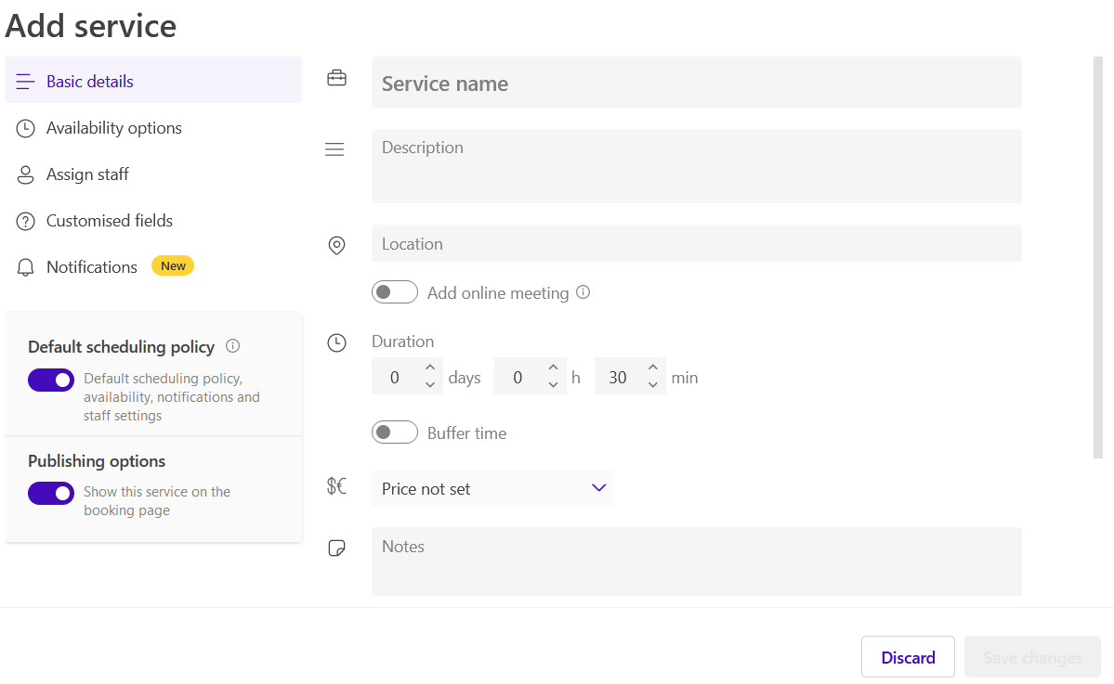Open the Price not set dropdown
1114x684 pixels.
pyautogui.click(x=492, y=488)
